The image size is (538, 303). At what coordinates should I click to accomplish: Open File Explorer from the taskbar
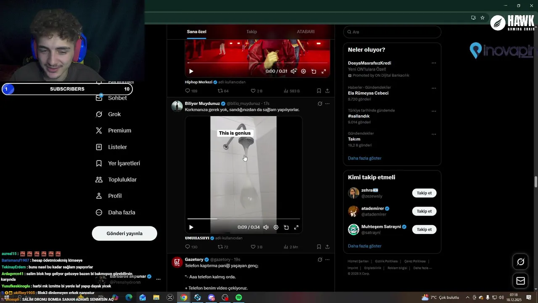point(156,298)
